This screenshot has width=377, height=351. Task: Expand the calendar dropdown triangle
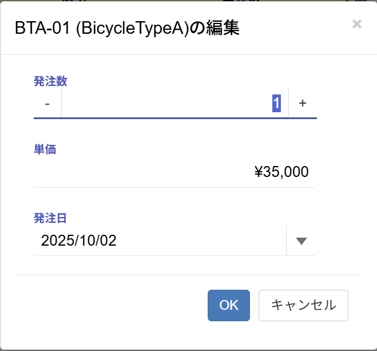(301, 240)
